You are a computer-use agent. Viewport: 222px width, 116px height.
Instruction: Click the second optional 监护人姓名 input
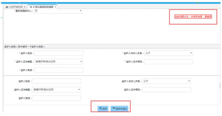pos(57,81)
